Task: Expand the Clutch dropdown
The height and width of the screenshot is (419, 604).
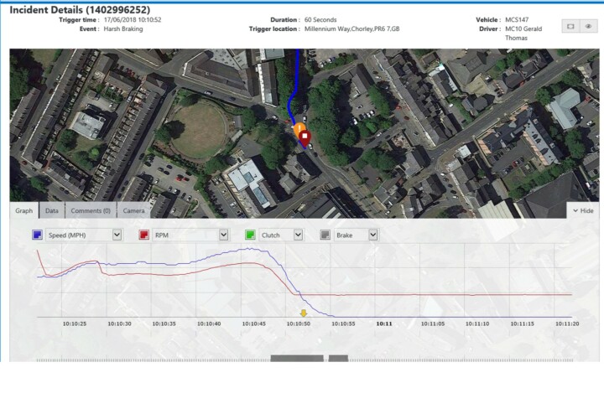Action: point(298,235)
